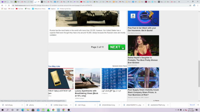Image resolution: width=200 pixels, height=112 pixels.
Task: Click the car insurance ad image
Action: 143,18
